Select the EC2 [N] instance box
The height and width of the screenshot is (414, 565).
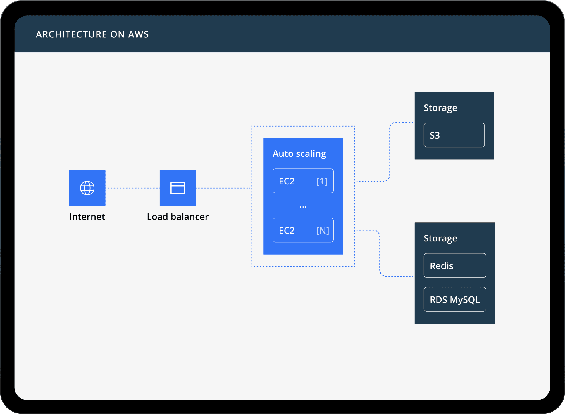tap(303, 230)
